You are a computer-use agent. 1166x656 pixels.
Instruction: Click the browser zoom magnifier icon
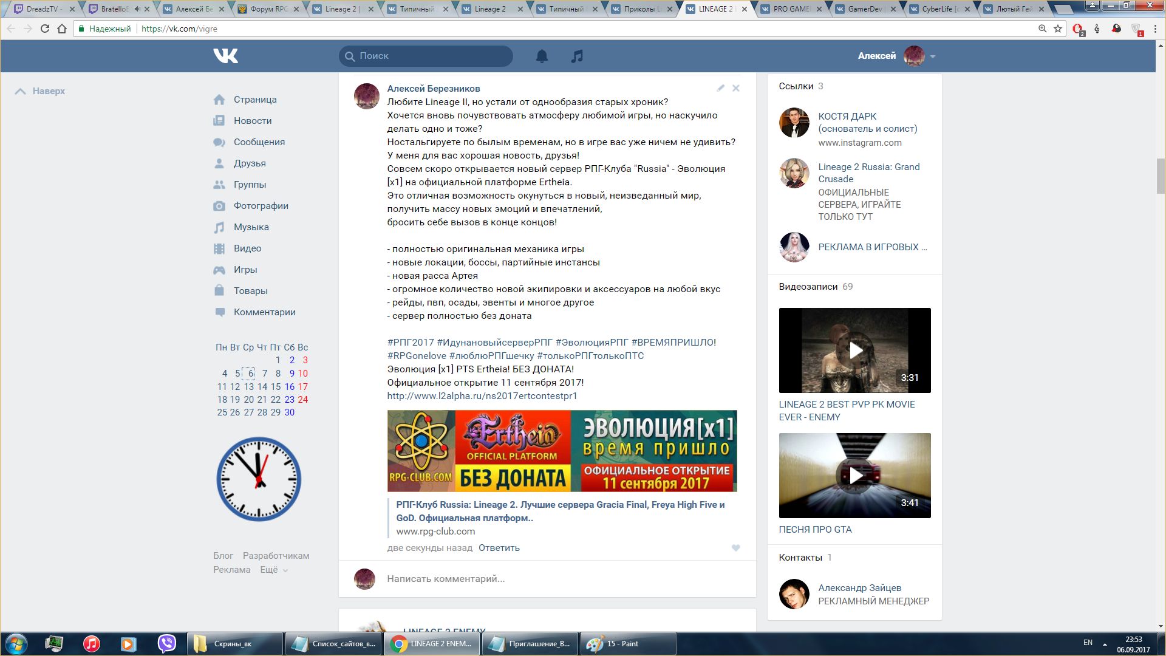(1042, 29)
